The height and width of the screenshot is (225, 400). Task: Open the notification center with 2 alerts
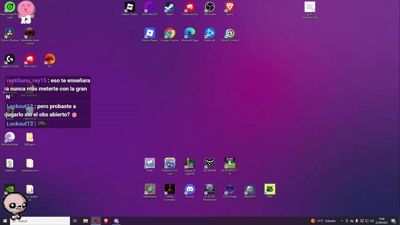[394, 221]
